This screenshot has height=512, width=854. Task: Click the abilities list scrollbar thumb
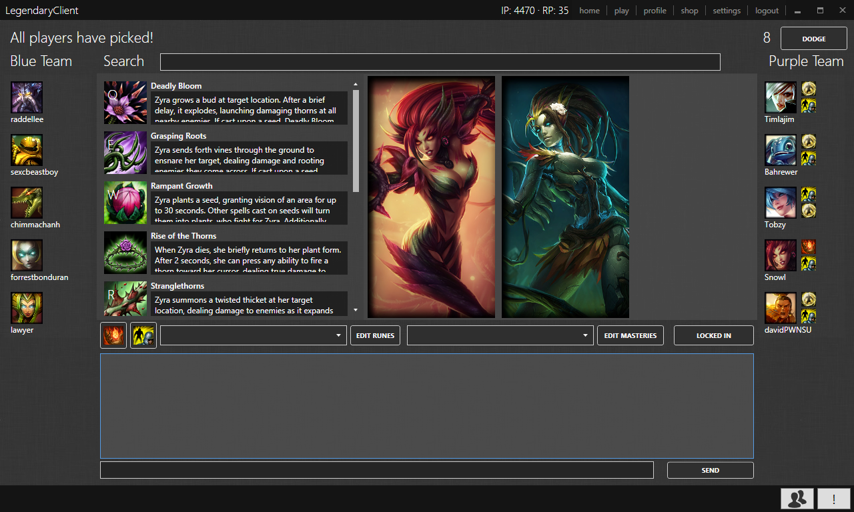(x=356, y=141)
